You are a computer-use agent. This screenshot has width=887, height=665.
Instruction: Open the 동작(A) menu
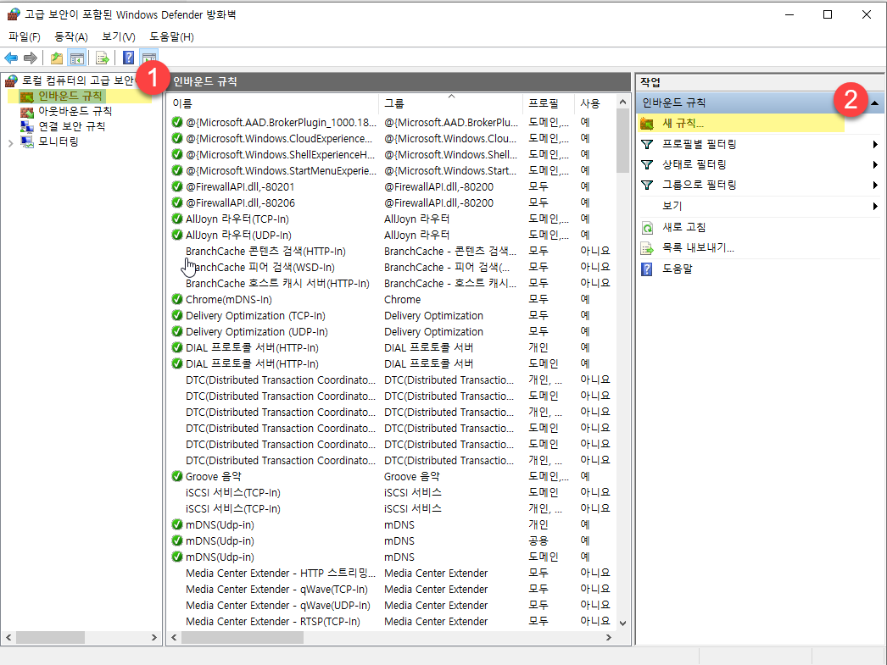[70, 36]
